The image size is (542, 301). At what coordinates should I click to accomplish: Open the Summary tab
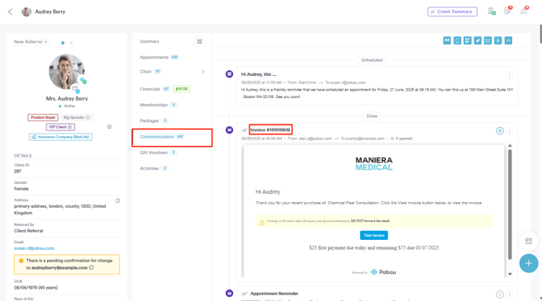(150, 41)
